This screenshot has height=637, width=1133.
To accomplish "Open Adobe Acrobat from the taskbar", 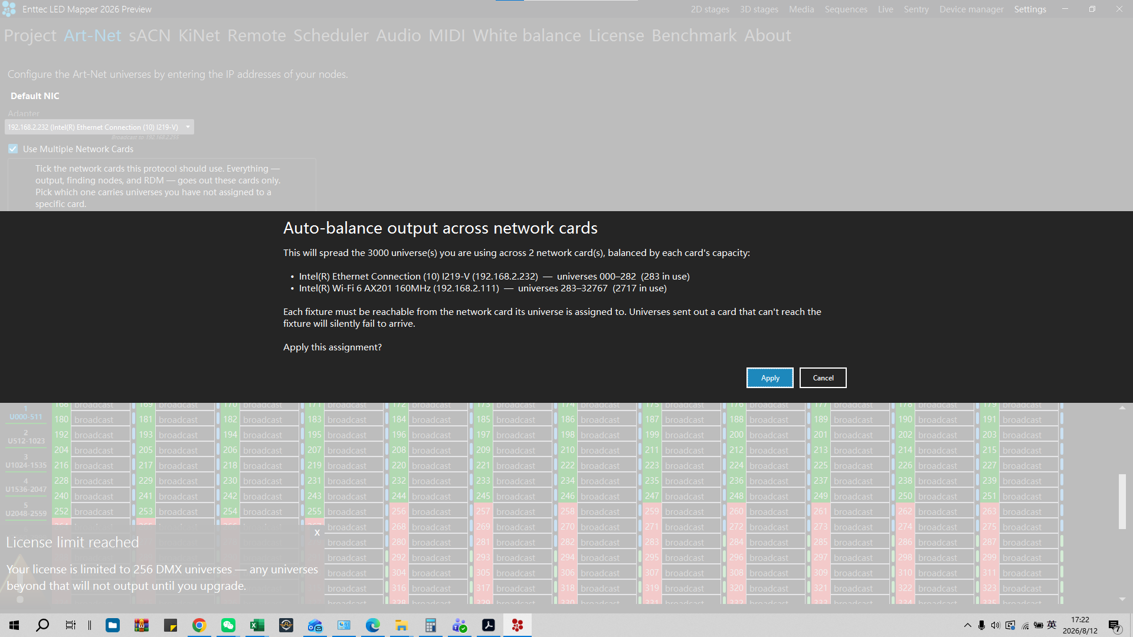I will pyautogui.click(x=489, y=625).
